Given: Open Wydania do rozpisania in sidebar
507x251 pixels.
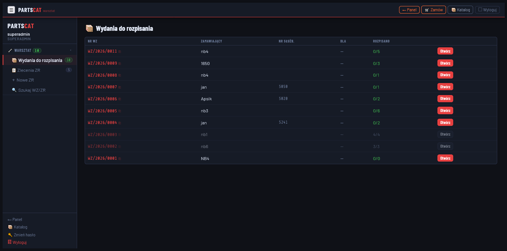Looking at the screenshot, I should tap(40, 60).
